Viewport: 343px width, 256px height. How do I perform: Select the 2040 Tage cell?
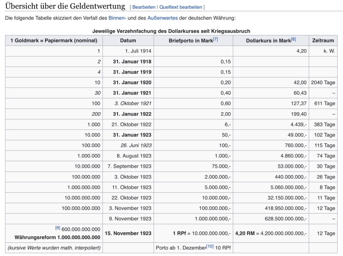tap(323, 83)
